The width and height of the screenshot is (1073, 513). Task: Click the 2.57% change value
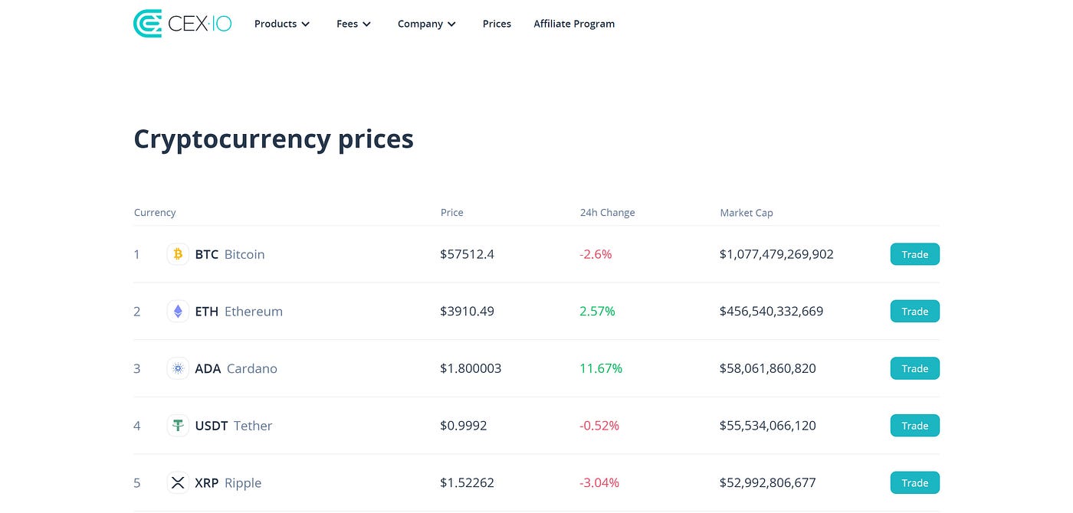pos(597,312)
